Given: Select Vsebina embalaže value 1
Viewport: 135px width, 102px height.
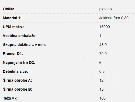Looking at the screenshot, I should pyautogui.click(x=100, y=36).
